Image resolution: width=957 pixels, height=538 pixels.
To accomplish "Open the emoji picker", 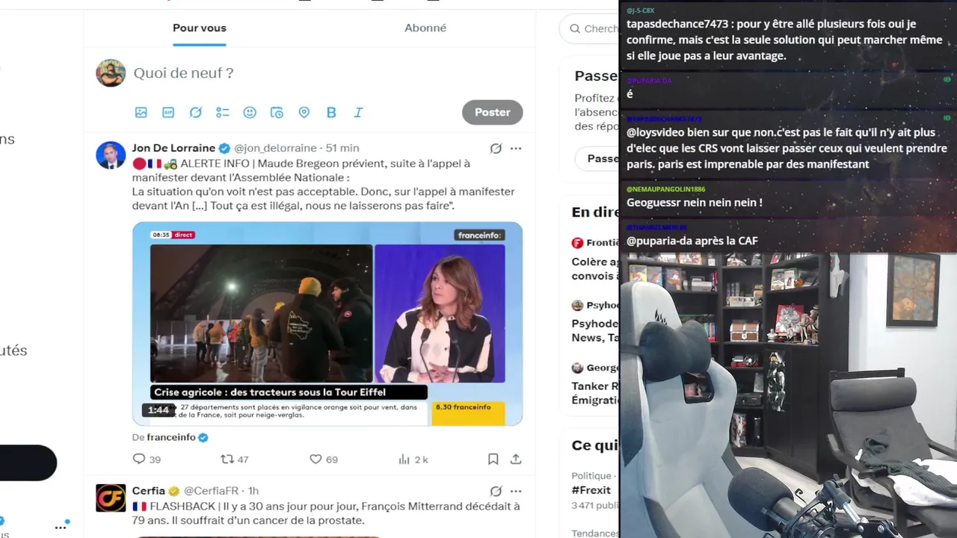I will pyautogui.click(x=250, y=112).
